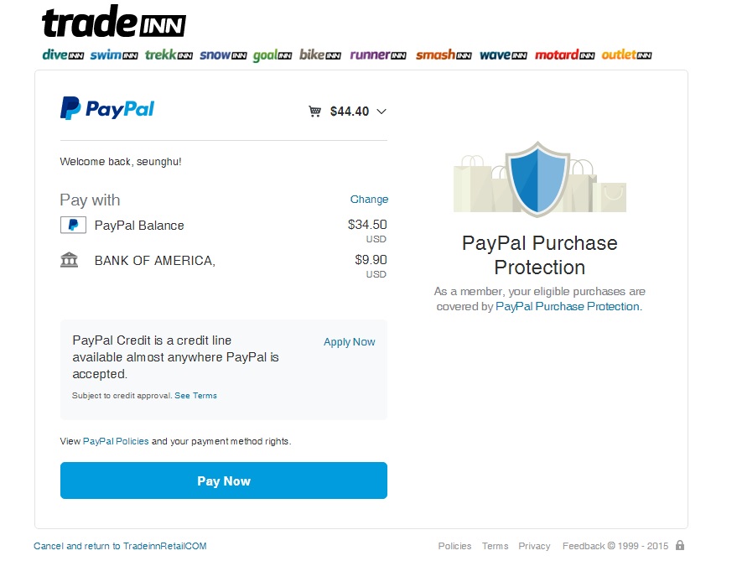
Task: Open the trekkINN store logo
Action: tap(169, 55)
